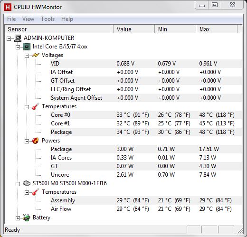
Task: Click the CPU Temperatures thermometer icon
Action: pos(36,106)
